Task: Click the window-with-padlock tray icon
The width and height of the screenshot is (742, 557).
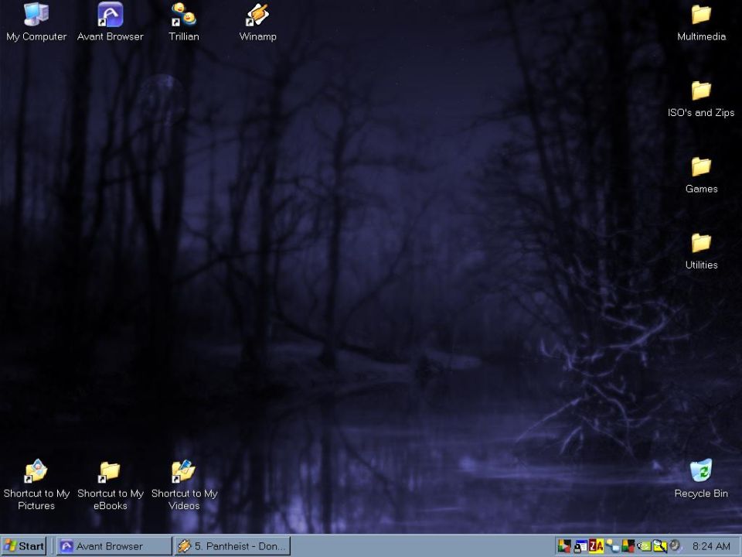Action: (580, 546)
